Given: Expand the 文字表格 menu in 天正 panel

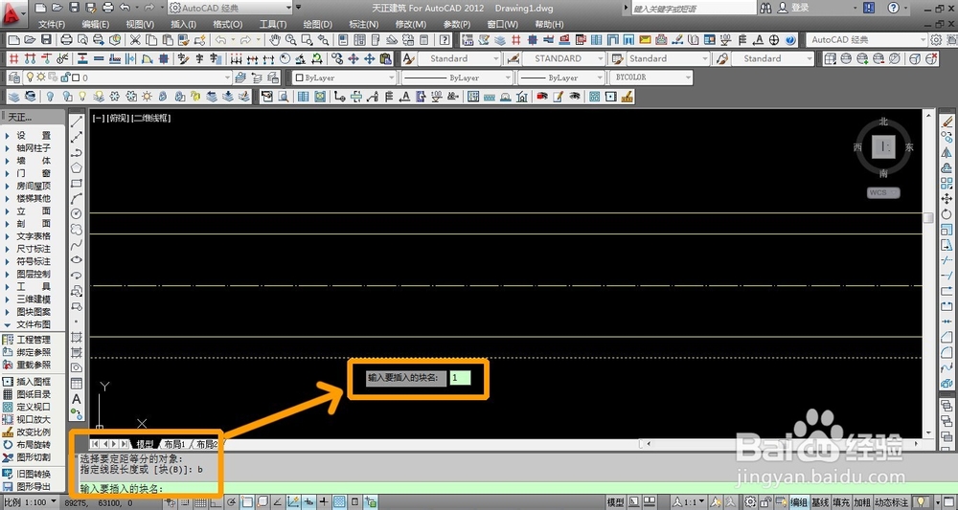Looking at the screenshot, I should tap(33, 236).
